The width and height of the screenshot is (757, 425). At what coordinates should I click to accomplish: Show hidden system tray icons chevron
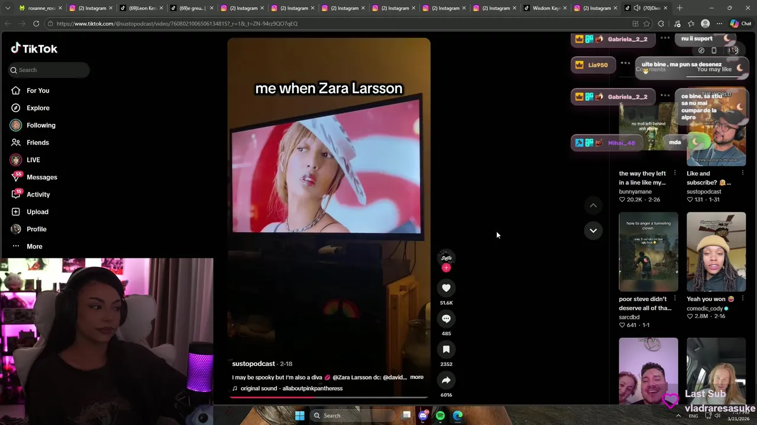tap(678, 416)
